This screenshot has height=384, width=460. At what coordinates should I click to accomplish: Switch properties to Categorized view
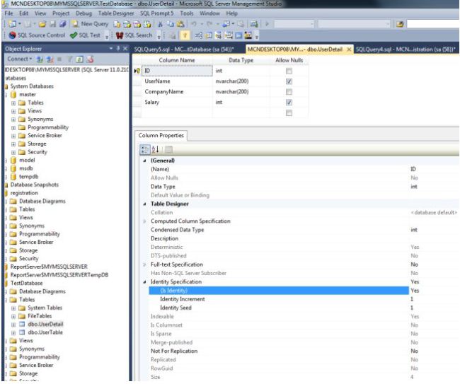click(145, 149)
